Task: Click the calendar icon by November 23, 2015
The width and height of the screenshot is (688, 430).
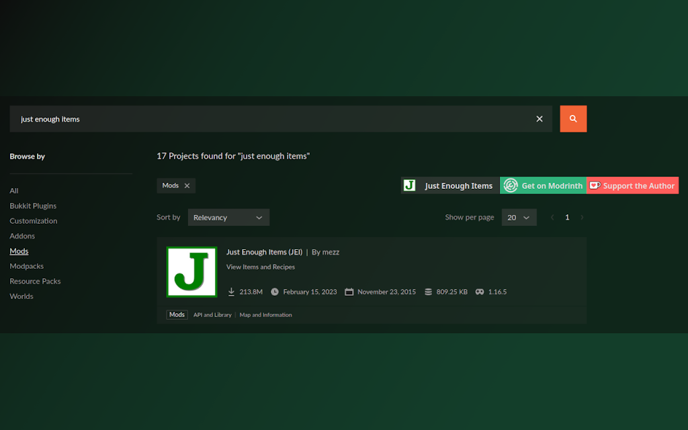Action: (x=349, y=292)
